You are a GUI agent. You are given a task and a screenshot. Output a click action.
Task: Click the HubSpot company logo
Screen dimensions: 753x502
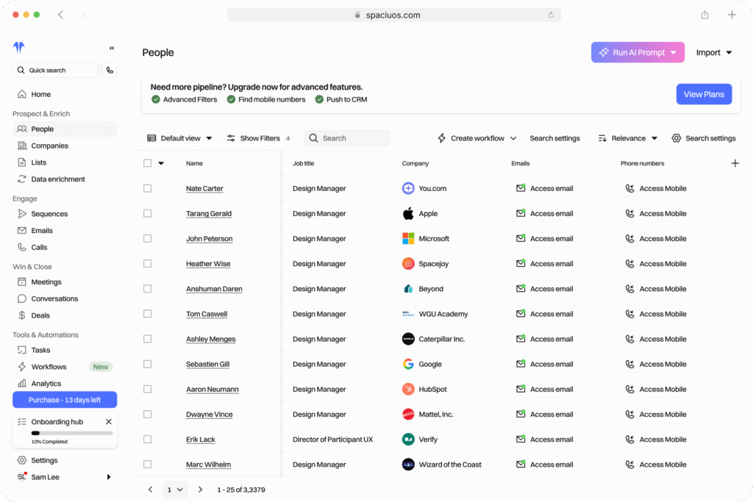click(x=408, y=390)
